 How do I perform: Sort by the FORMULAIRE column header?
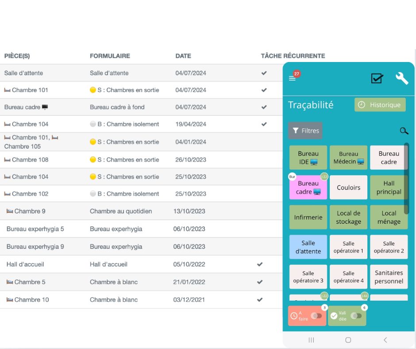(110, 56)
